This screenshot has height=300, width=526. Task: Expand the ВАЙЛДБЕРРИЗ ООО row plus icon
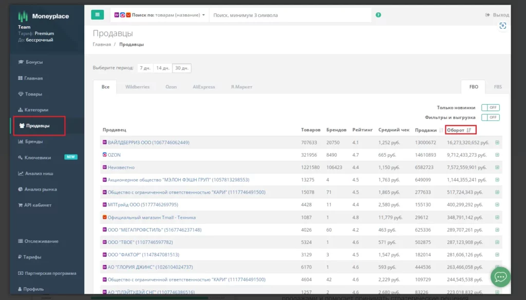(x=497, y=142)
